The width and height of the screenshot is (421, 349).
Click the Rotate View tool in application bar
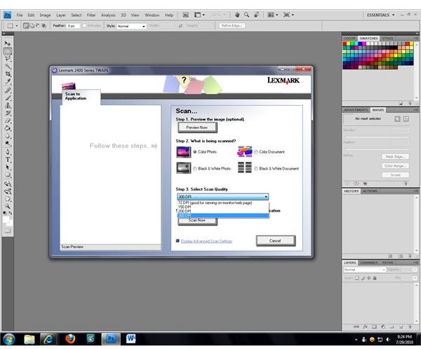click(x=256, y=15)
